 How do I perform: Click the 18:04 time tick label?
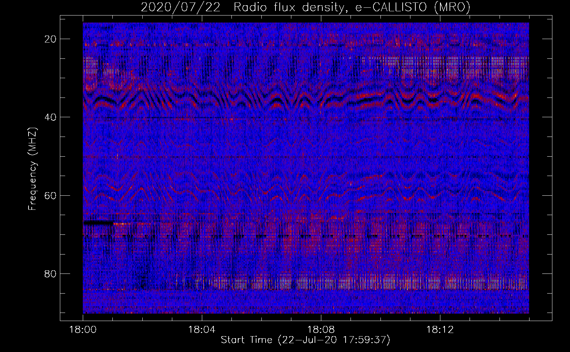(x=202, y=330)
